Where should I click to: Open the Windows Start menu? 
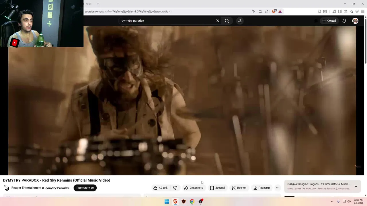[167, 201]
